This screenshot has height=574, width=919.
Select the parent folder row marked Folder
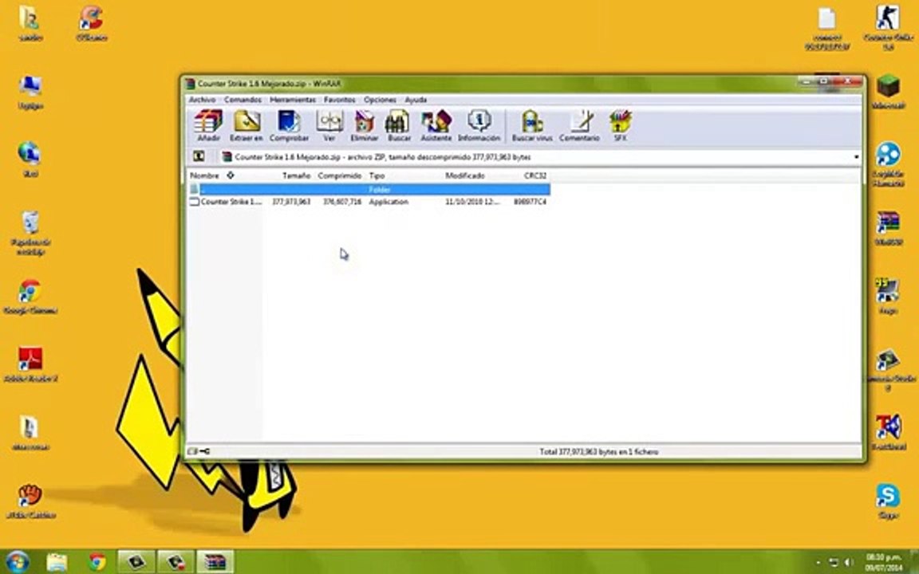[369, 189]
